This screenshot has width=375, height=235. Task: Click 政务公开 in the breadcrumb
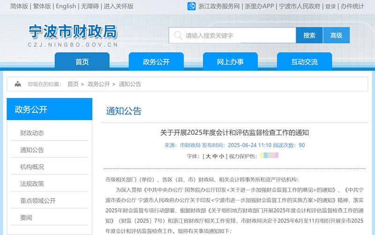tap(99, 84)
